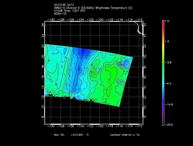This screenshot has width=193, height=146.
Task: Click the 8 latitude label on the left axis
Action: coord(43,117)
